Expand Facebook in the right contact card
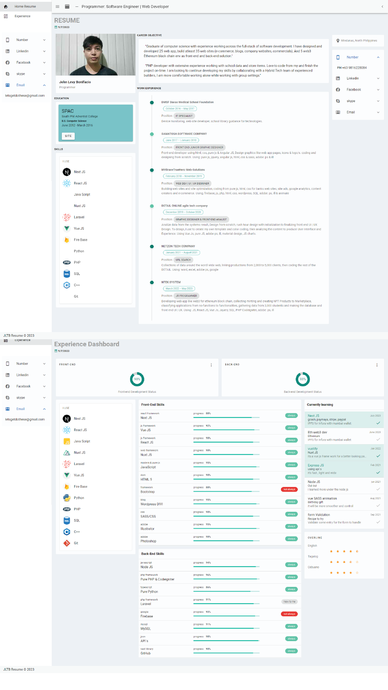This screenshot has height=690, width=388. click(378, 89)
